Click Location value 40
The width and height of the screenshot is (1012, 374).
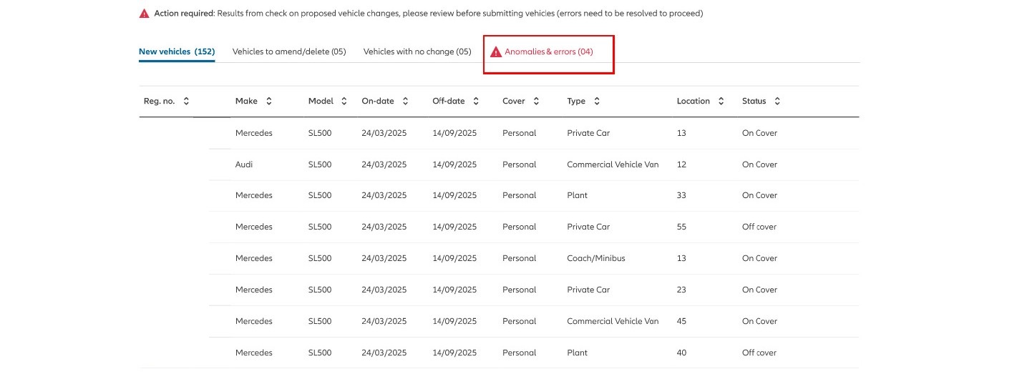click(681, 353)
